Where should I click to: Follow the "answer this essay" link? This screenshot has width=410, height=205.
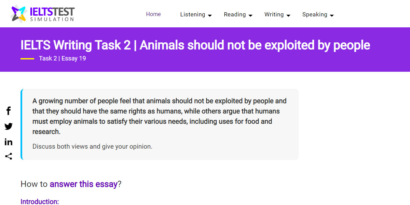[83, 184]
